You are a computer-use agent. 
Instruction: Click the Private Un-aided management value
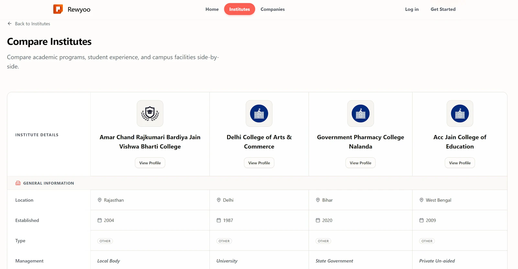[437, 261]
